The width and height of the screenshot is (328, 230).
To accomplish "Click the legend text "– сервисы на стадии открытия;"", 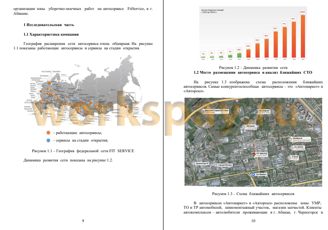I will pos(80,140).
